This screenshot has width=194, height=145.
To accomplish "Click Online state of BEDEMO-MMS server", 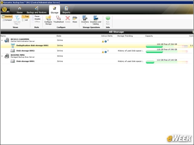I will click(x=60, y=56).
